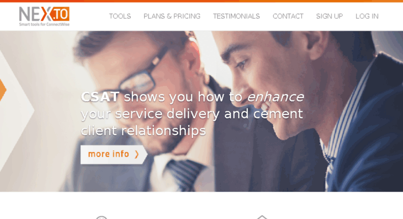Click 'Smart tools for ConnectWise' tagline
The height and width of the screenshot is (219, 403).
click(x=44, y=24)
